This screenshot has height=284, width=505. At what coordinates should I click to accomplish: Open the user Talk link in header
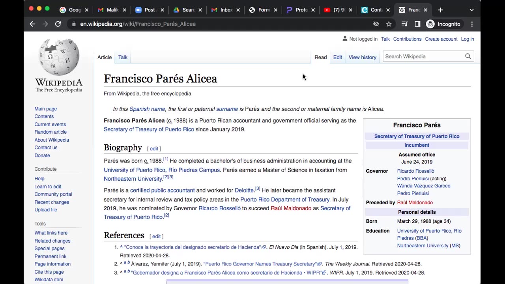tap(385, 39)
